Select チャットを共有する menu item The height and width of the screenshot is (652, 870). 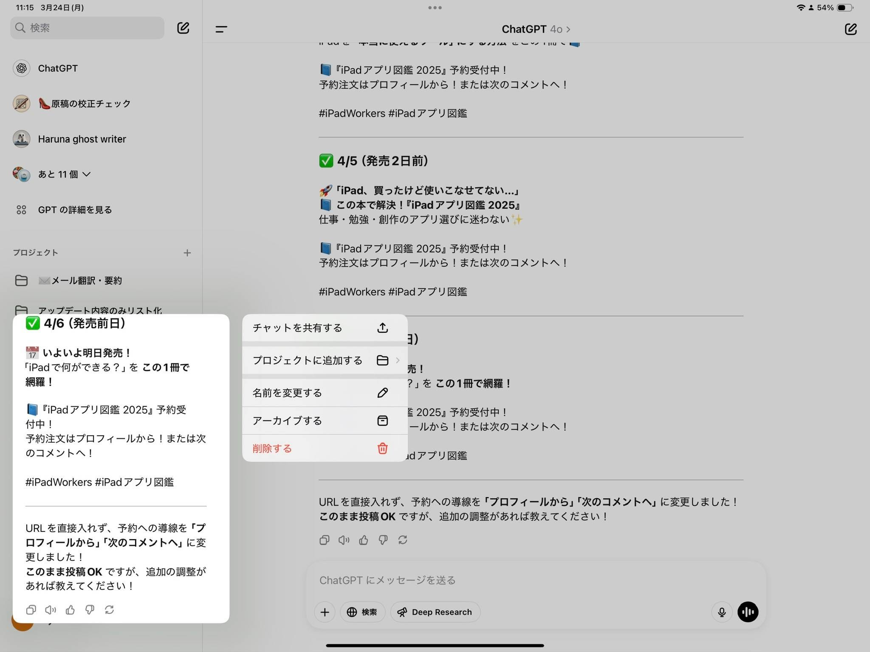[x=325, y=328]
